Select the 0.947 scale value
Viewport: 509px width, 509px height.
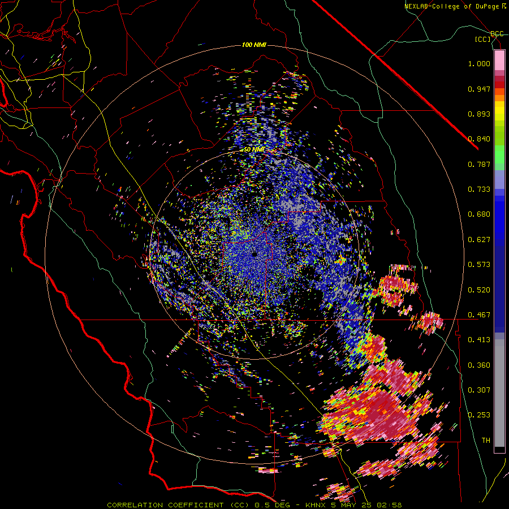coord(479,89)
